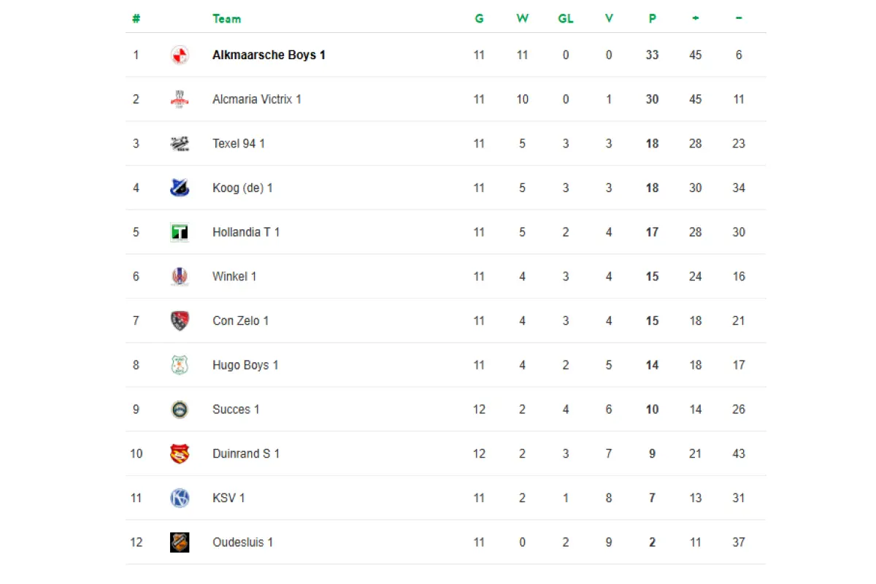Click the Duinrand S red-yellow crest
This screenshot has height=584, width=876.
[x=180, y=453]
